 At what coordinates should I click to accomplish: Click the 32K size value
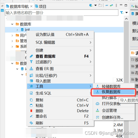click(x=119, y=80)
